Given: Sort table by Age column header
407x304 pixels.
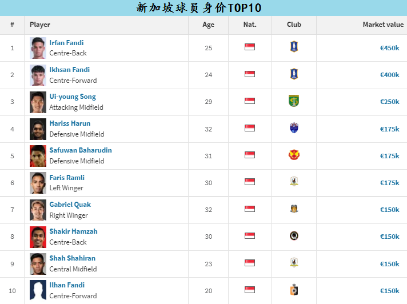Looking at the screenshot, I should (208, 25).
